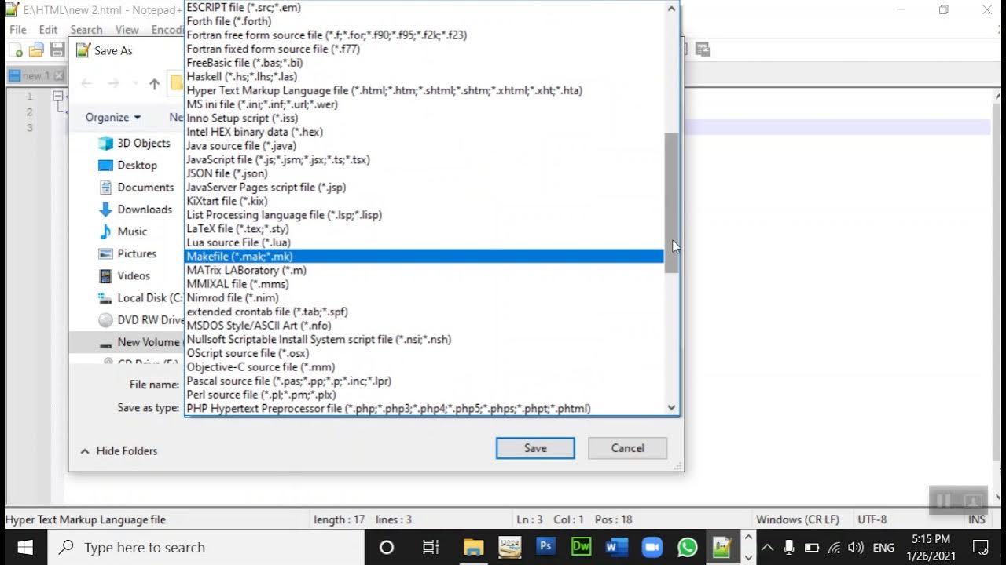Open the Edit menu in Notepad++
The height and width of the screenshot is (565, 1006).
point(48,30)
